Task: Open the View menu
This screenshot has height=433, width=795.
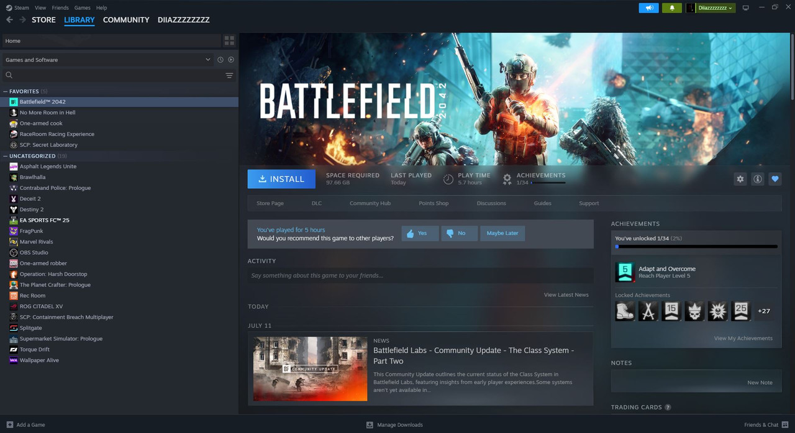Action: point(40,8)
